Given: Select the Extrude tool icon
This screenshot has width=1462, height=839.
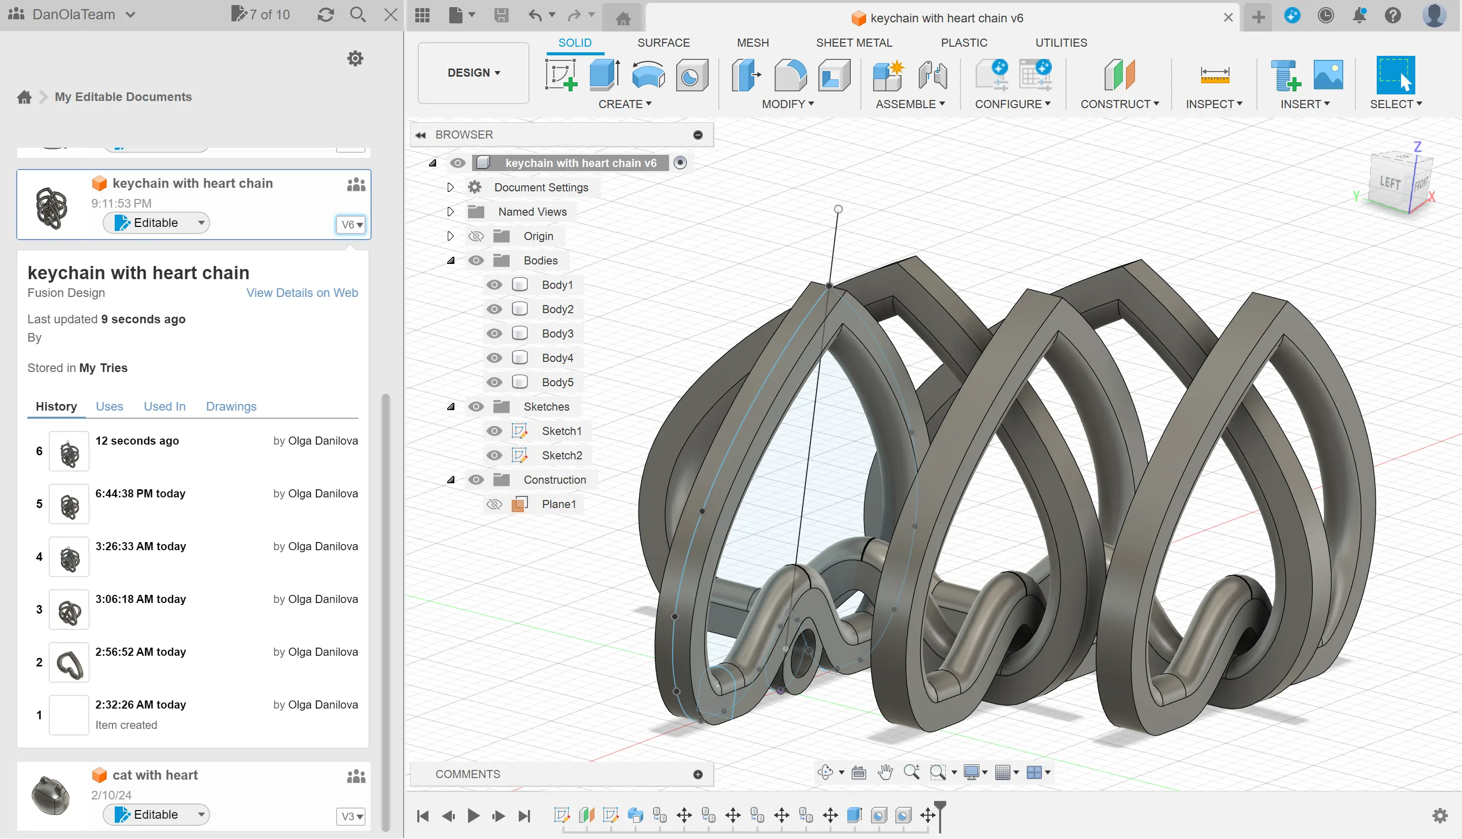Looking at the screenshot, I should tap(605, 75).
